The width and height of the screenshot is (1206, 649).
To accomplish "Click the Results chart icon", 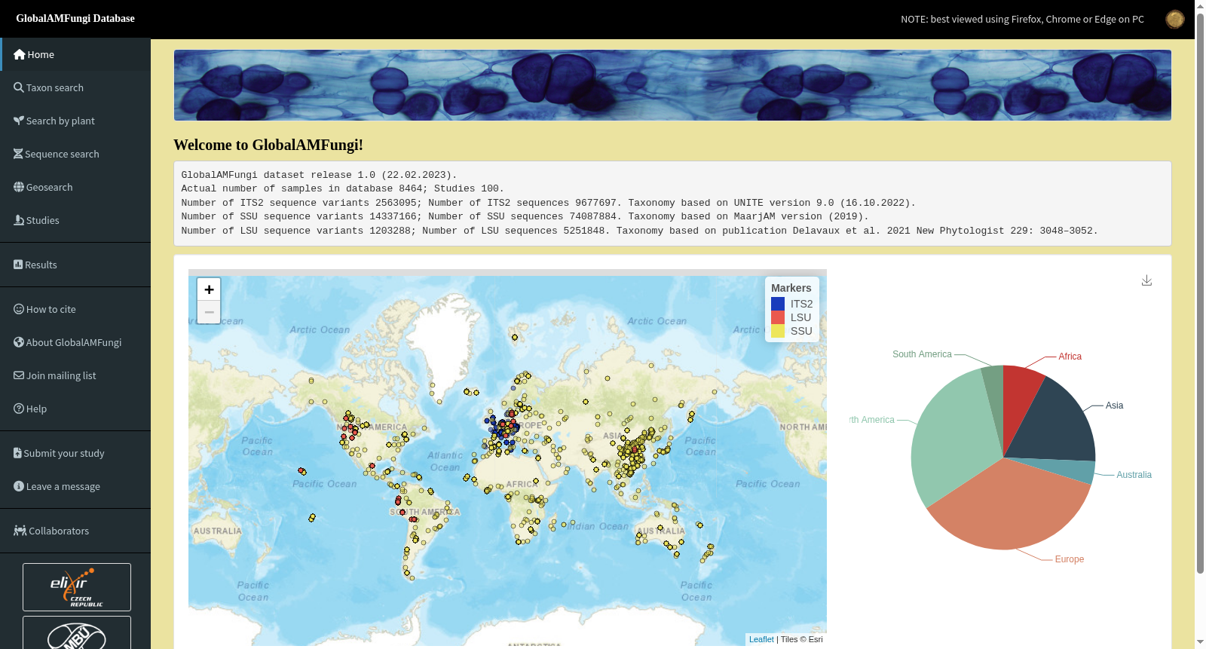I will point(18,265).
